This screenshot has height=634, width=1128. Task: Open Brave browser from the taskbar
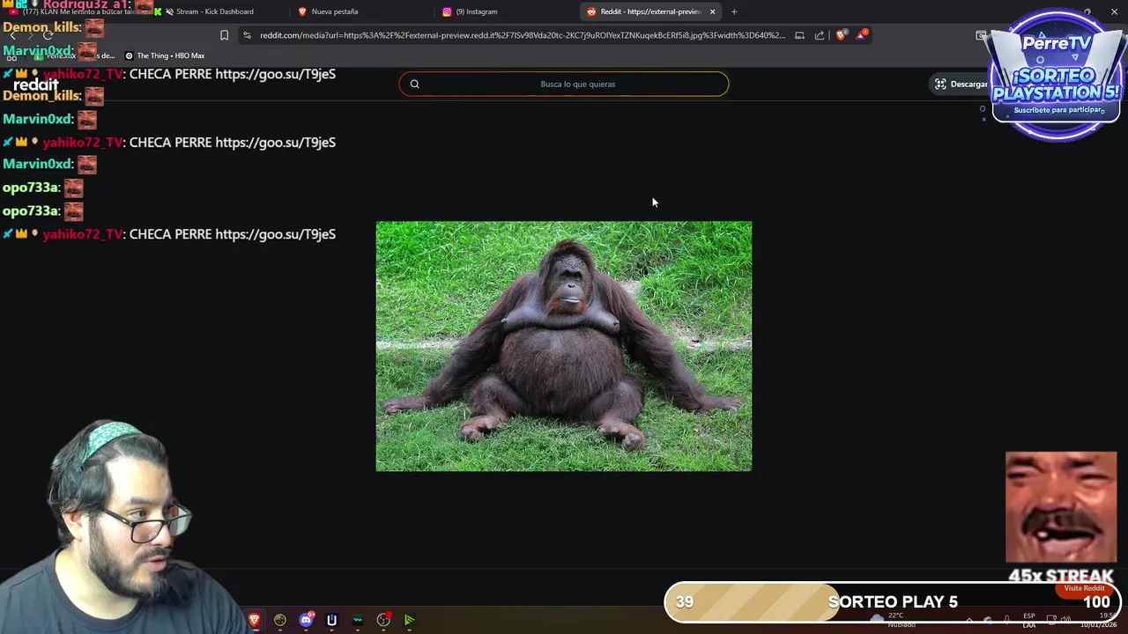coord(254,620)
